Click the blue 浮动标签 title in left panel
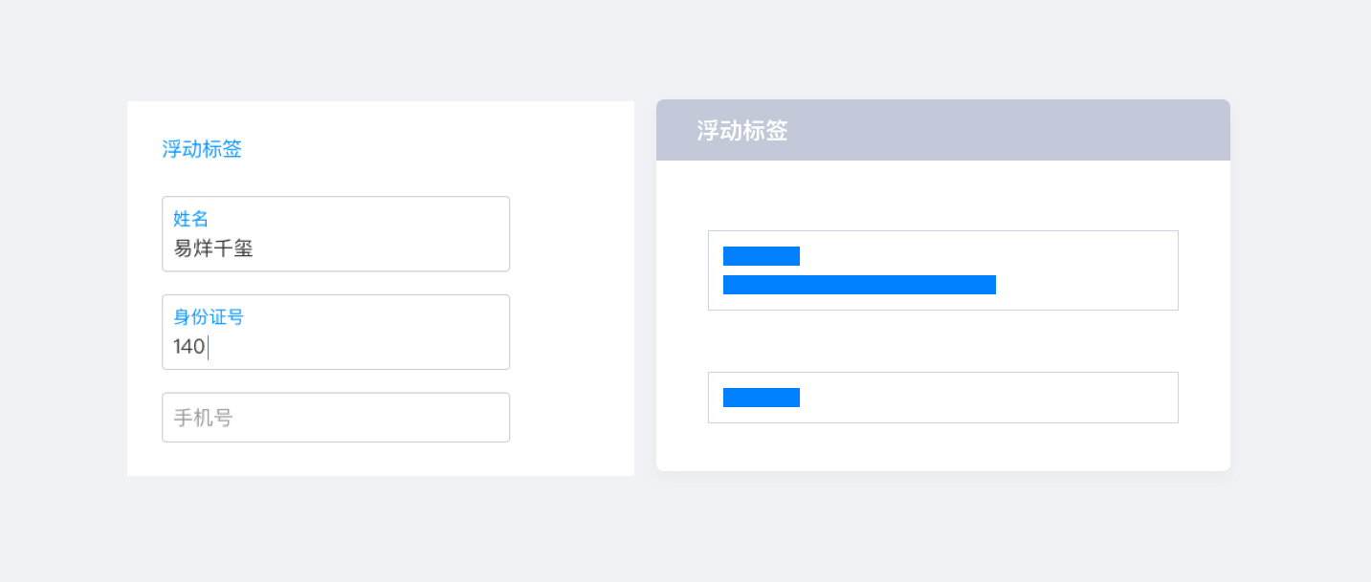This screenshot has width=1371, height=582. point(202,149)
